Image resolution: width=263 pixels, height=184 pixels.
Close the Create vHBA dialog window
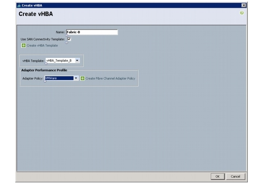tap(244, 5)
